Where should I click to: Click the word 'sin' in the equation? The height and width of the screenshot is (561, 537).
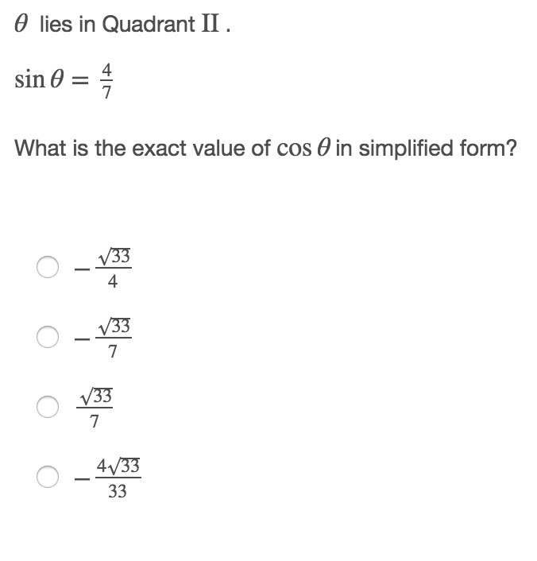29,80
